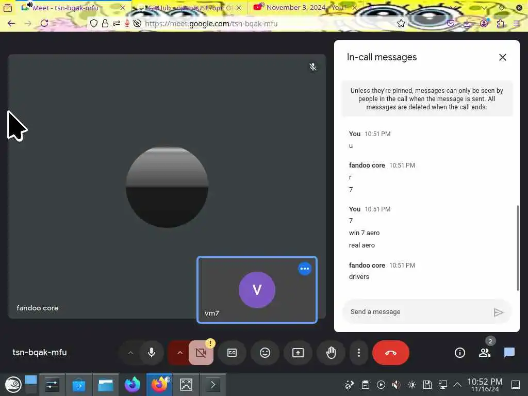The width and height of the screenshot is (528, 396).
Task: Open the emoji reactions button
Action: [x=265, y=353]
